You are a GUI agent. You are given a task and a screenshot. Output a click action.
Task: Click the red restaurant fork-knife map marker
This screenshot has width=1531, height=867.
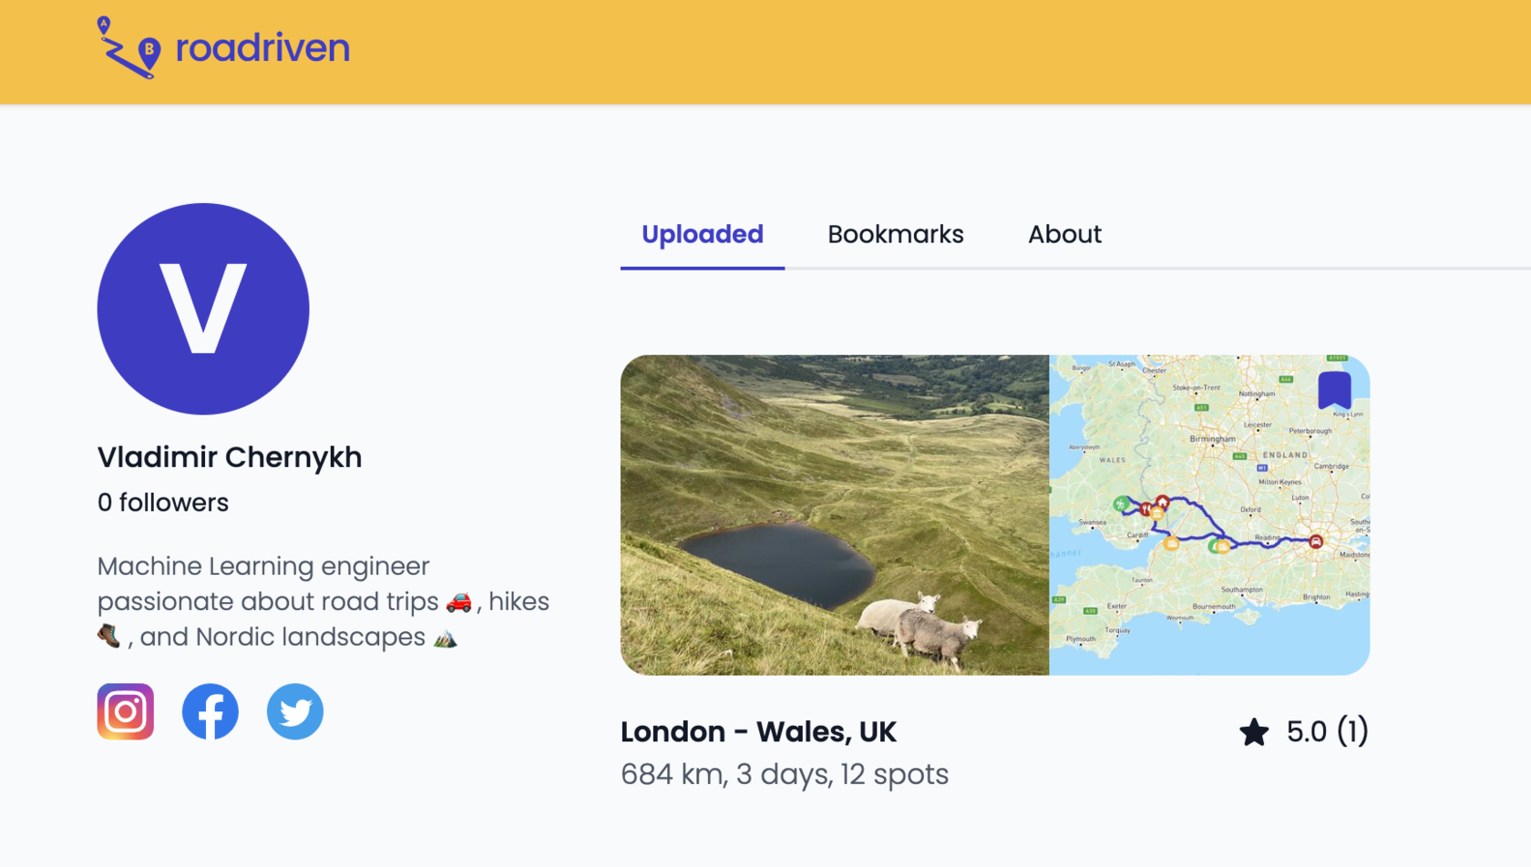[x=1146, y=509]
